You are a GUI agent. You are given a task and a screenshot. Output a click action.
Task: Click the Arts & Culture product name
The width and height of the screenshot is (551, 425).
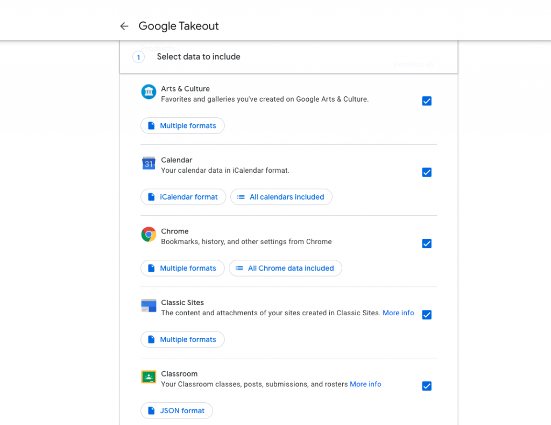(185, 89)
